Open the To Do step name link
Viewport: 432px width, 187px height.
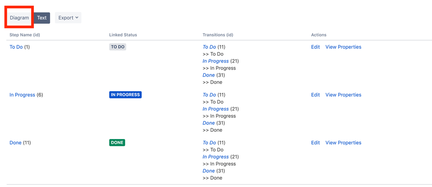point(16,47)
